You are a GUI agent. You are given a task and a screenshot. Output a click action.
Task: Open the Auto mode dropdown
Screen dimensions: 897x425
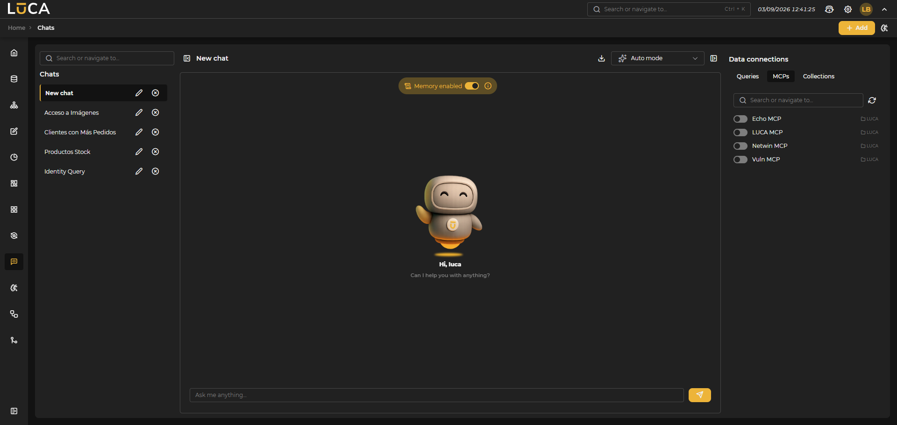click(657, 58)
